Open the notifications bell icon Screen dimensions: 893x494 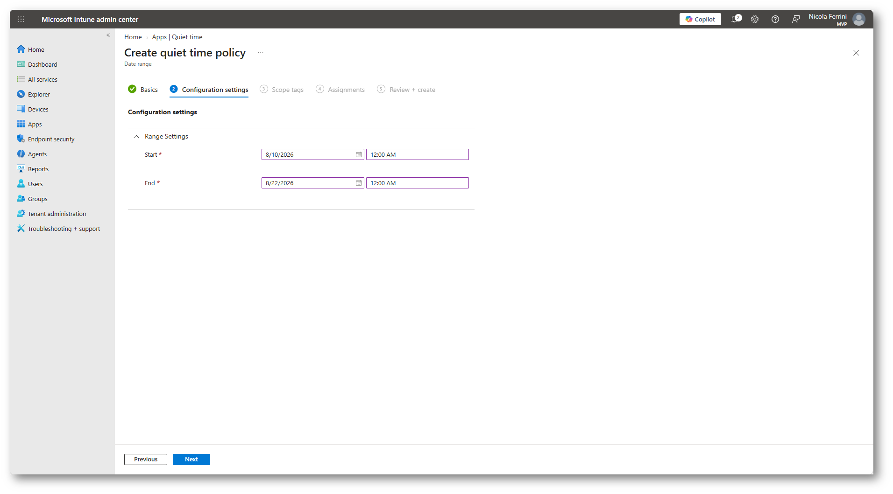point(735,19)
